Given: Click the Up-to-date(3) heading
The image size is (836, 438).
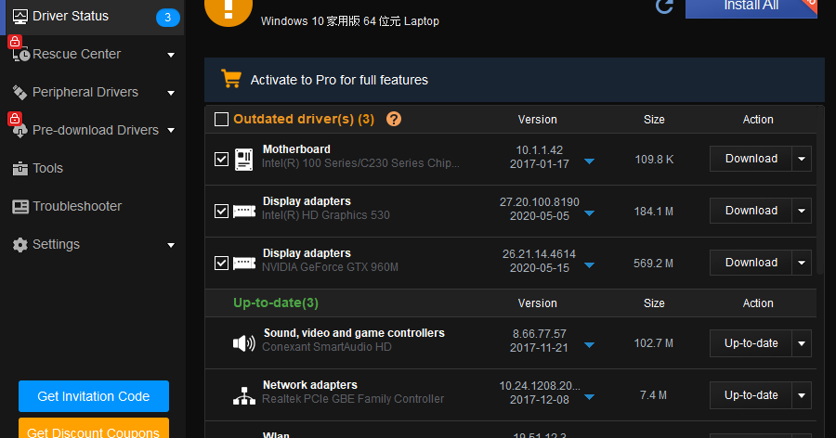Looking at the screenshot, I should (276, 303).
